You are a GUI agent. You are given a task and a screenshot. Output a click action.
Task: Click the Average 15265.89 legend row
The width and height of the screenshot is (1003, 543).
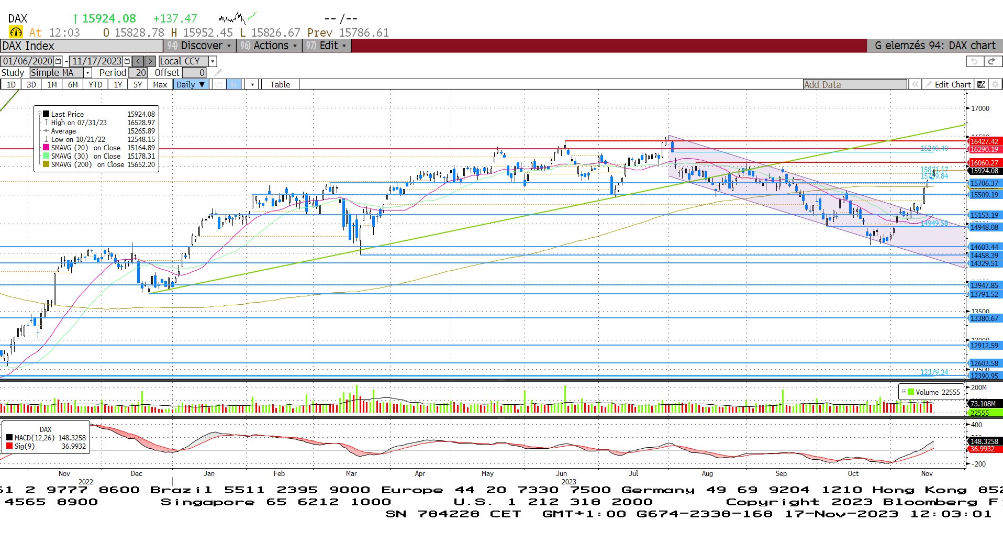pyautogui.click(x=99, y=131)
